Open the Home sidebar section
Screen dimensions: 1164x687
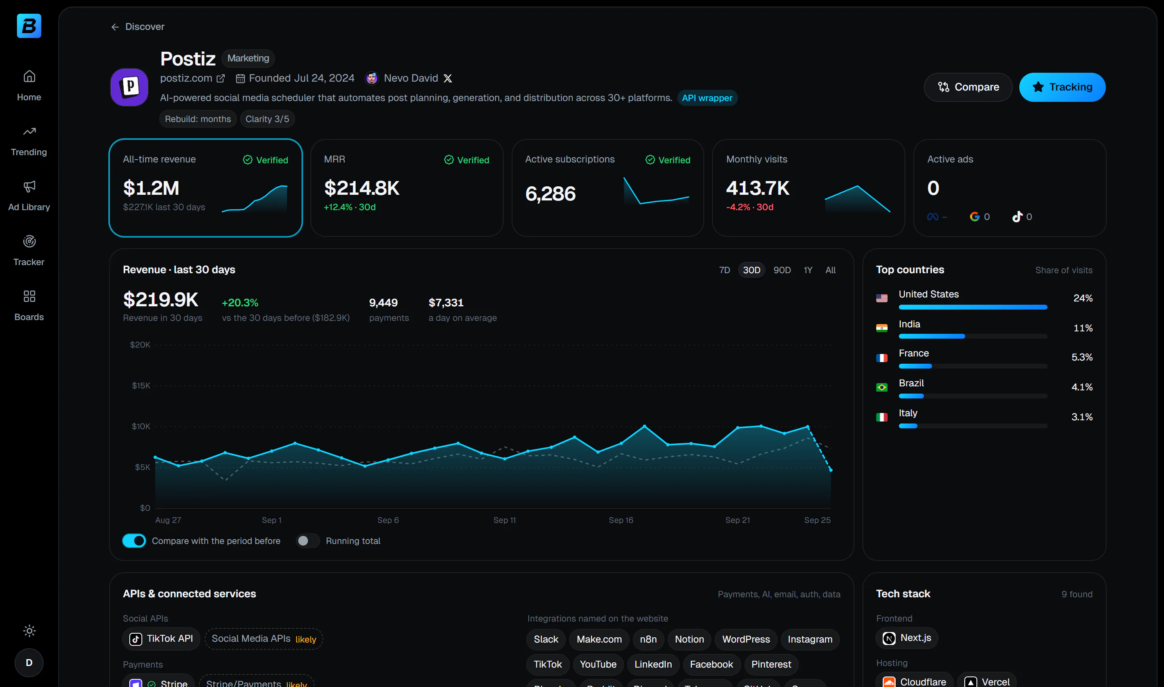[29, 86]
